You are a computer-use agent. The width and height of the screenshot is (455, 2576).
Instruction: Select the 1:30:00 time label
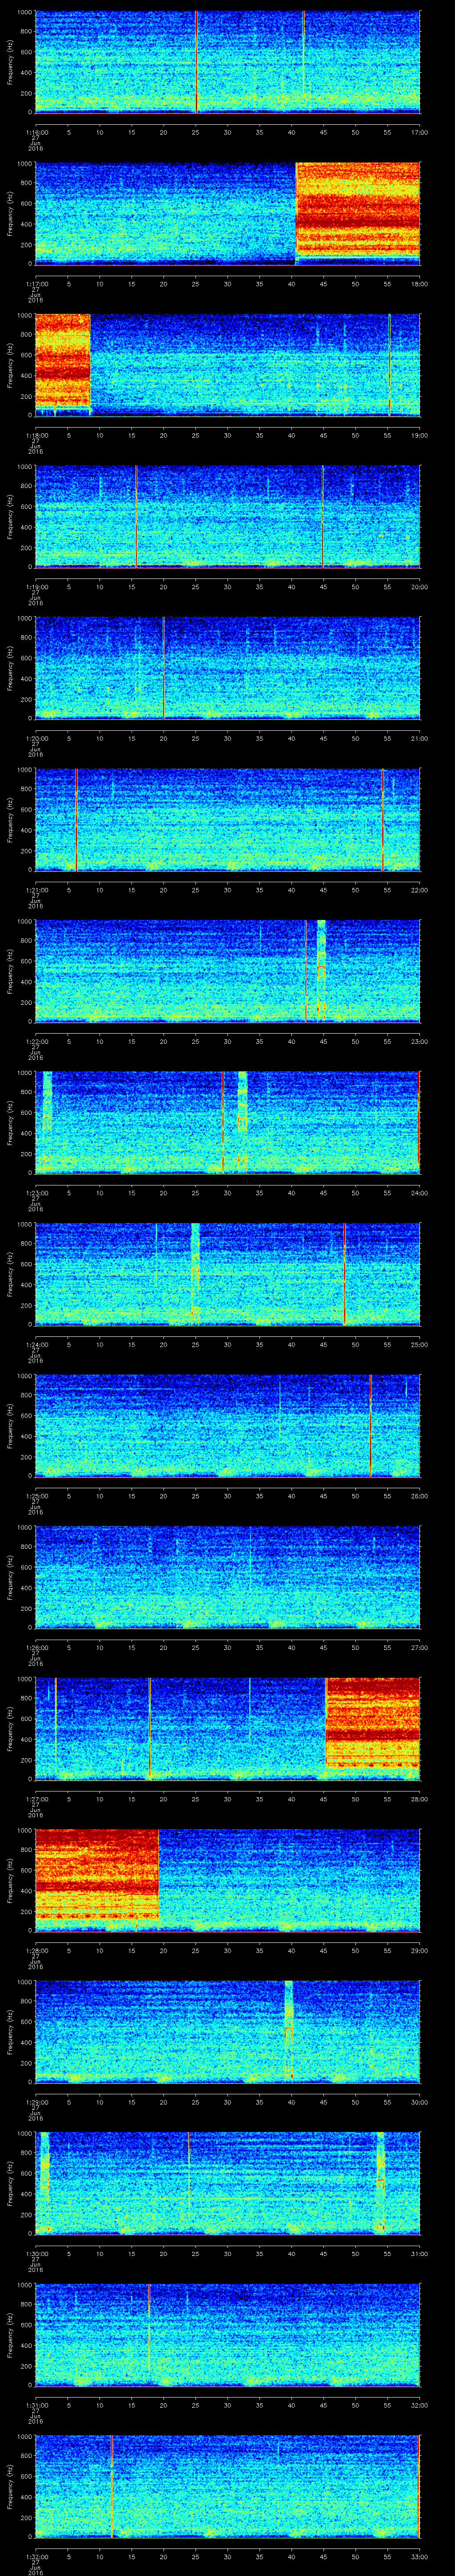pyautogui.click(x=37, y=2254)
